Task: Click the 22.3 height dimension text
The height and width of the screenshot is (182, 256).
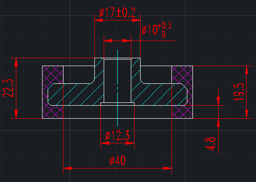Action: point(8,88)
